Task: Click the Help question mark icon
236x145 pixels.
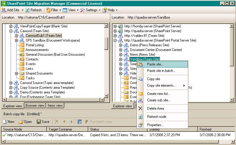Action: (x=105, y=10)
